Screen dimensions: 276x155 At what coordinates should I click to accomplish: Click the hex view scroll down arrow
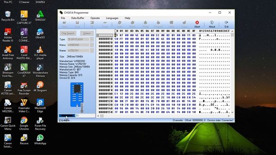pos(232,112)
